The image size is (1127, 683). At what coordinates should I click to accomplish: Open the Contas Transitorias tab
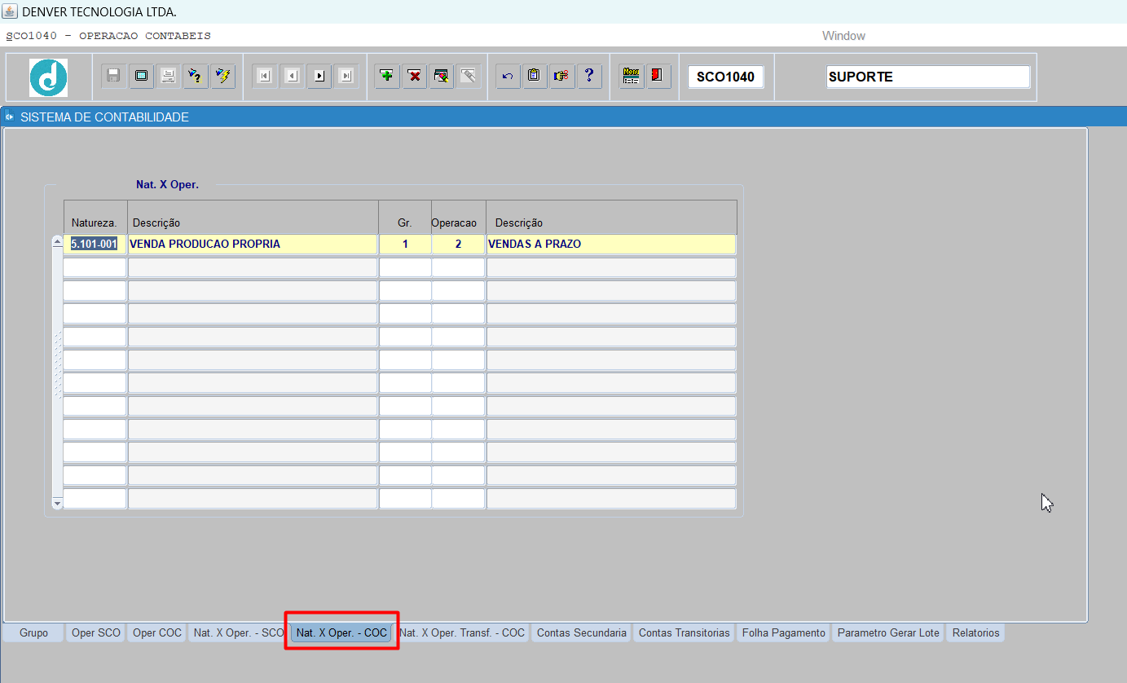(x=685, y=633)
